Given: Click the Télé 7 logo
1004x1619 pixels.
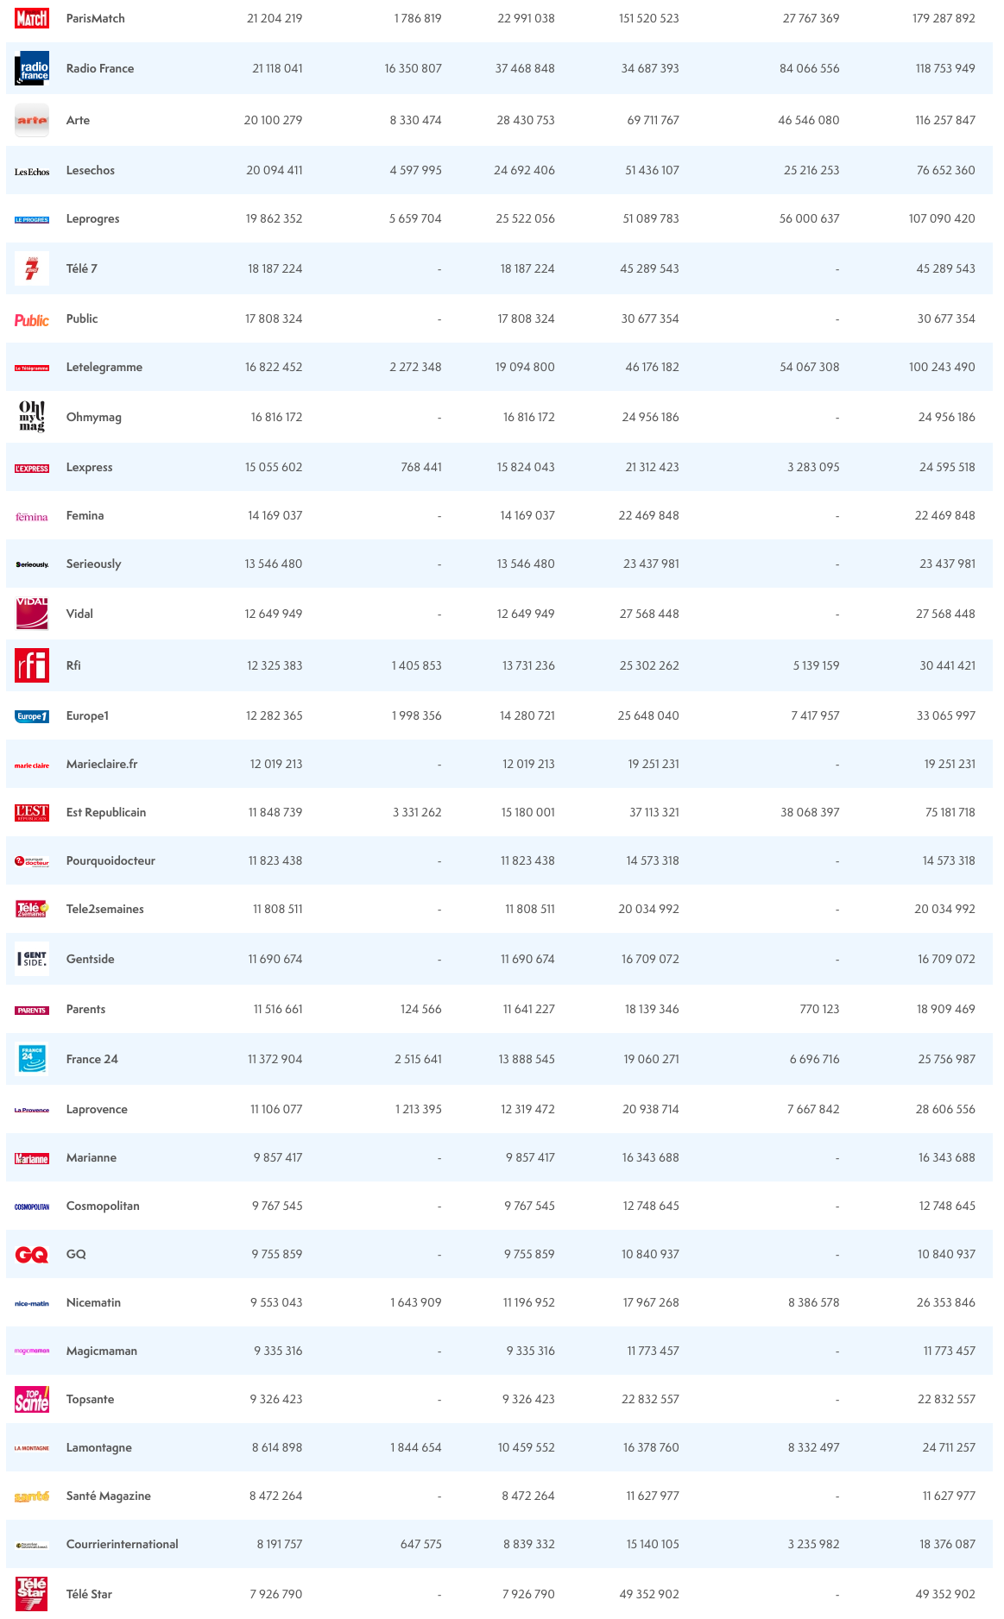Looking at the screenshot, I should pyautogui.click(x=32, y=268).
